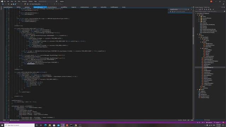Select grass.png in Solution Explorer
This screenshot has height=127, width=226.
[204, 28]
